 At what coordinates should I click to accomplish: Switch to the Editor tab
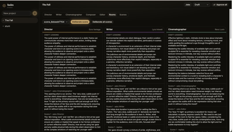click(102, 15)
